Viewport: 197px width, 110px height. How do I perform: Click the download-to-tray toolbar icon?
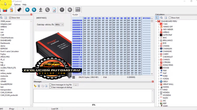41,10
